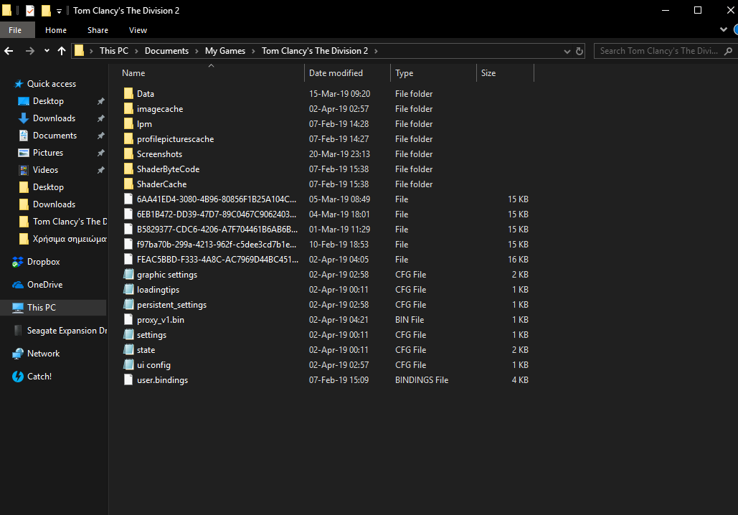Sort files by the Size column header

pyautogui.click(x=488, y=73)
